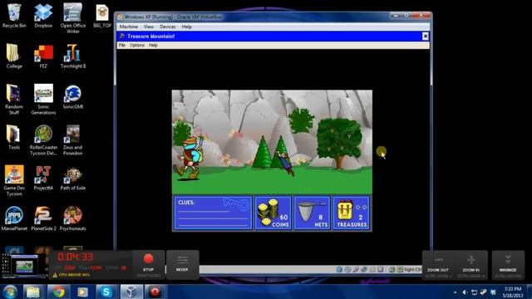Launch Path of Exile shortcut

(72, 178)
